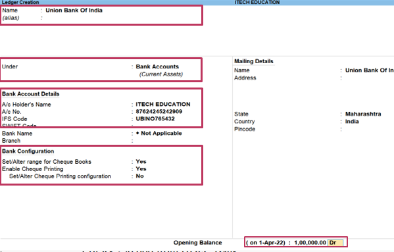The width and height of the screenshot is (394, 252).
Task: Click the 'Ledger Creation' title text
Action: [x=20, y=2]
